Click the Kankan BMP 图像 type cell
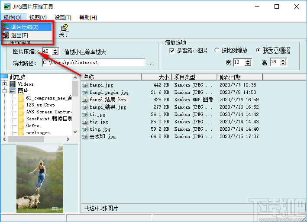 [194, 100]
